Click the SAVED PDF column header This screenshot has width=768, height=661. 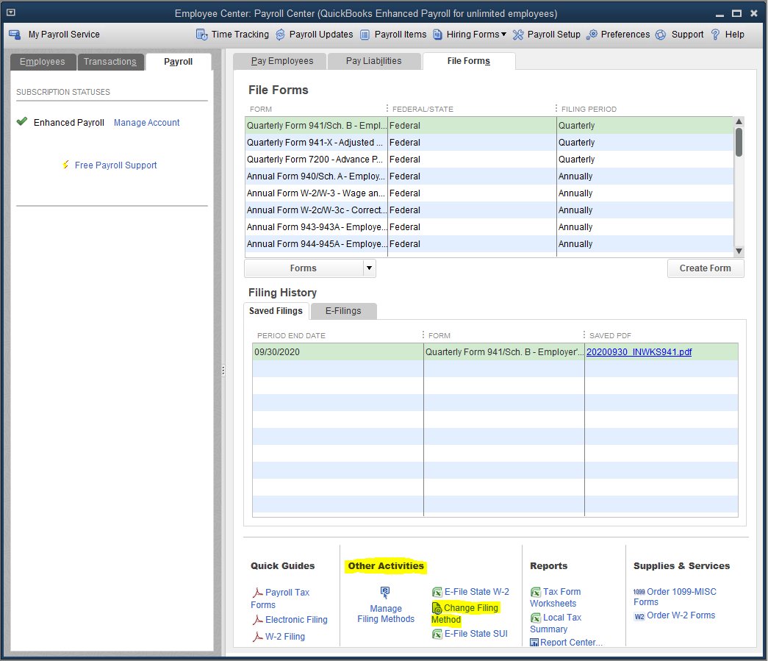tap(610, 335)
